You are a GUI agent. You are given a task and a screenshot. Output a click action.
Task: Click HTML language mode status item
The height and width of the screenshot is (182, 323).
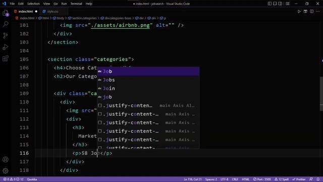coord(246,179)
